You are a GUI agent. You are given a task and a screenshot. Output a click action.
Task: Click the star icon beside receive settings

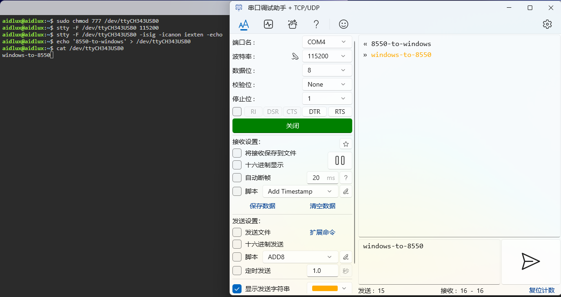click(x=346, y=144)
